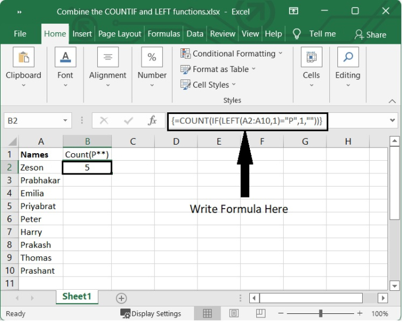
Task: Open the Cells group icon
Action: coord(311,57)
